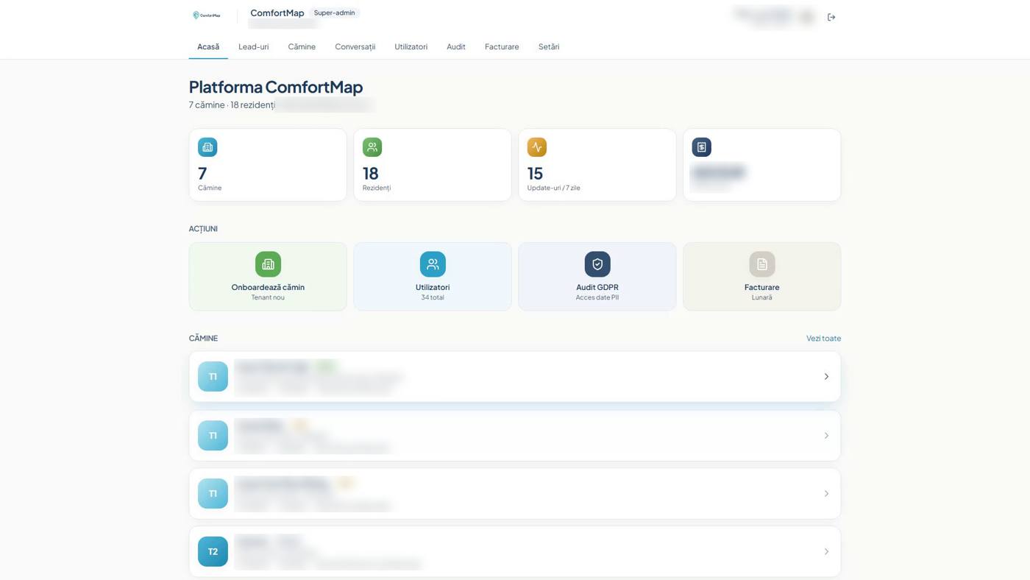Click the logout icon in the header

point(831,17)
